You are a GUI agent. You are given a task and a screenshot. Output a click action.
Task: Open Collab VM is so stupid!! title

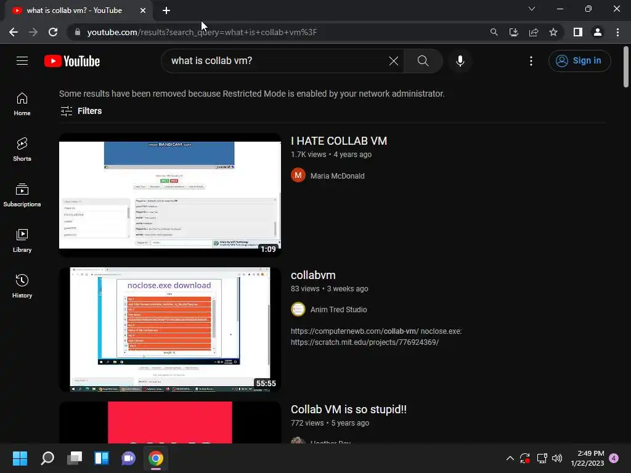pos(349,410)
